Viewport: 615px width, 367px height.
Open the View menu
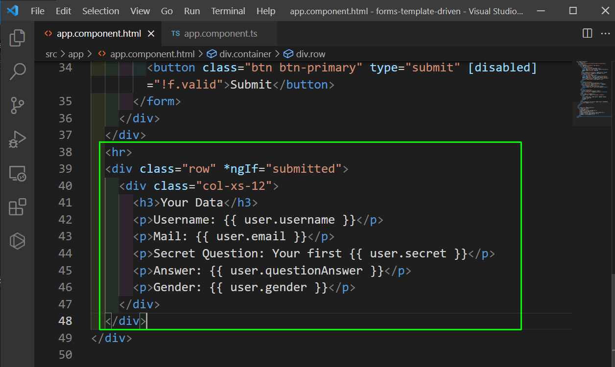(141, 11)
